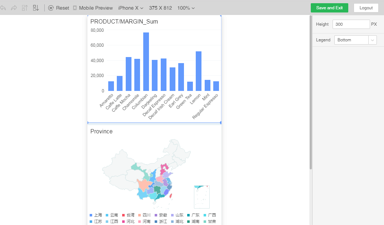Image resolution: width=384 pixels, height=225 pixels.
Task: Toggle the 云南 legend item
Action: [112, 215]
